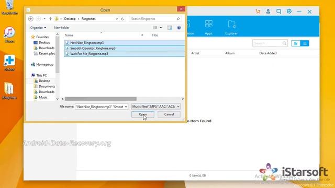Select Smooth Operator_Ringtone.mp3
The image size is (335, 188).
tap(125, 48)
